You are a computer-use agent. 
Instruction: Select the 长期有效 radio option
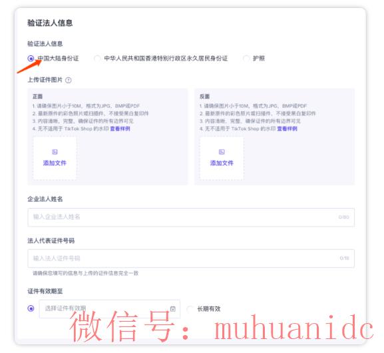click(x=190, y=309)
